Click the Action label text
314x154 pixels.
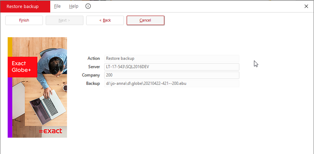coord(93,59)
